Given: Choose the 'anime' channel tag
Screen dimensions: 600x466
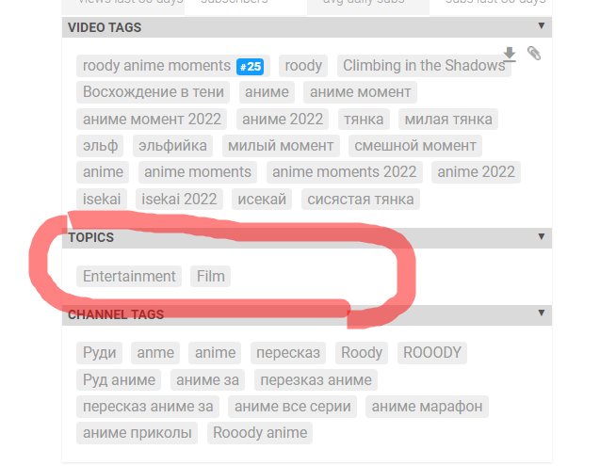Looking at the screenshot, I should [x=215, y=353].
